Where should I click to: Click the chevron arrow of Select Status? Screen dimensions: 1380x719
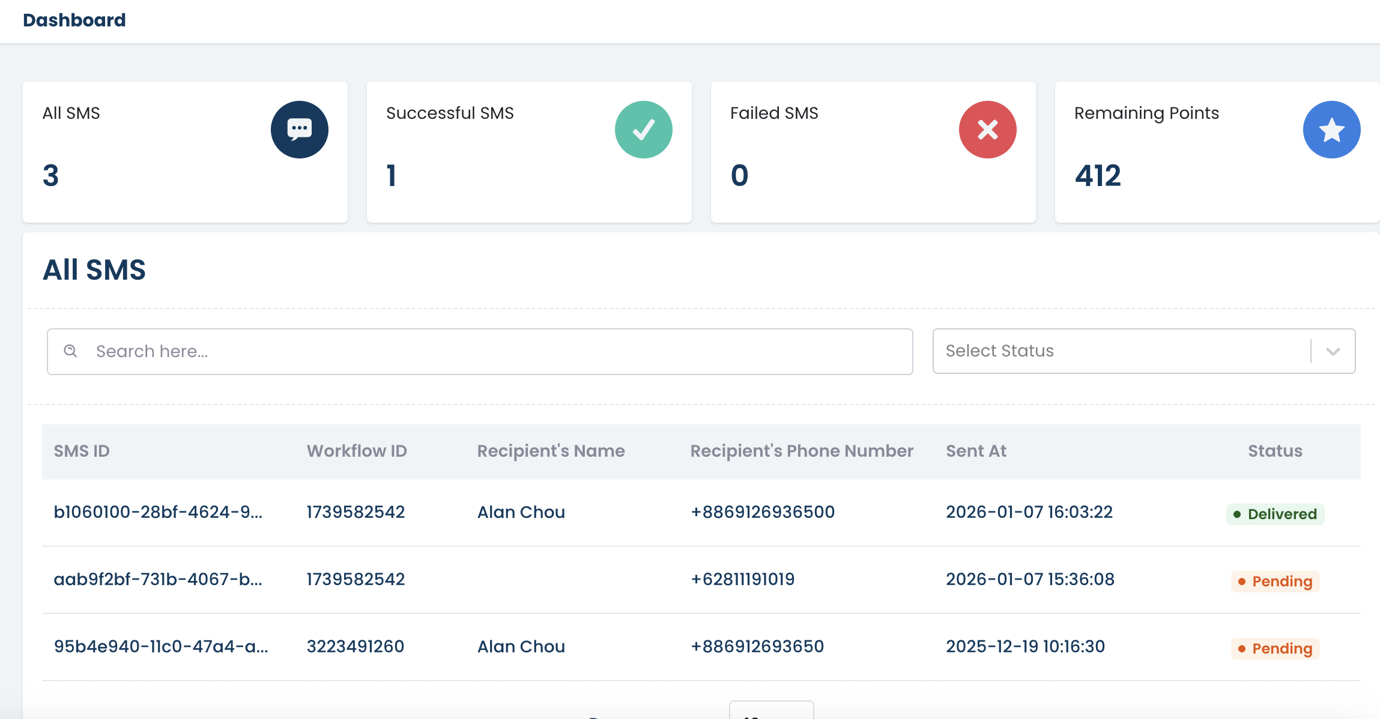click(1333, 352)
